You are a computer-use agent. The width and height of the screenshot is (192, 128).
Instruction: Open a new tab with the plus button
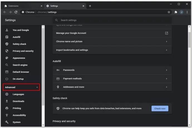pyautogui.click(x=90, y=6)
